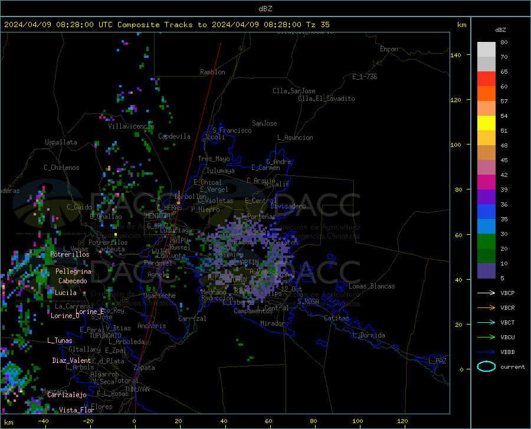The height and width of the screenshot is (429, 531).
Task: Click the C_Chilenos map label
Action: [x=61, y=168]
